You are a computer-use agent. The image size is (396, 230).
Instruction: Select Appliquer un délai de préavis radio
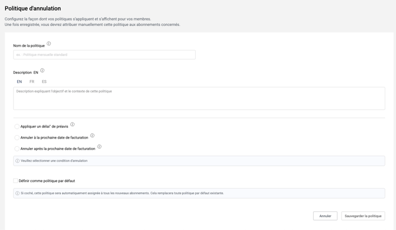pos(17,126)
